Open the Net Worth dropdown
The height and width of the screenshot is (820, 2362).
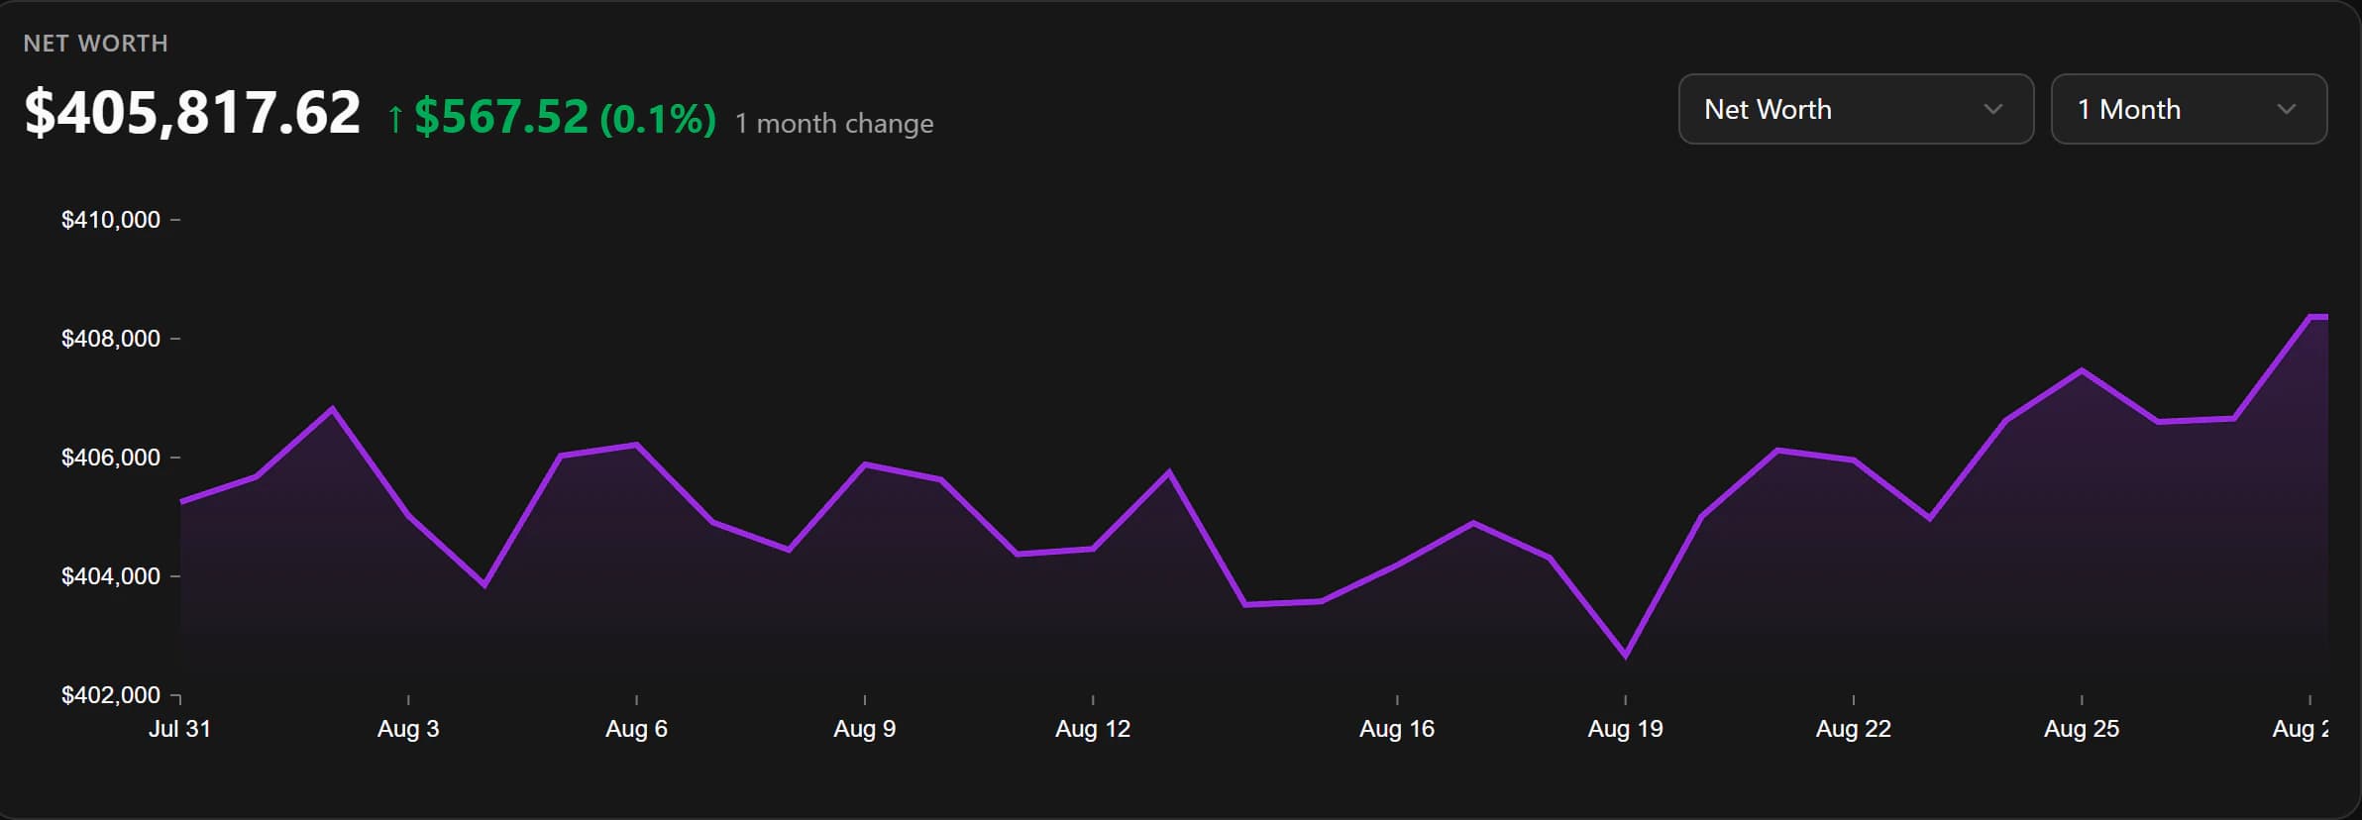tap(1856, 109)
